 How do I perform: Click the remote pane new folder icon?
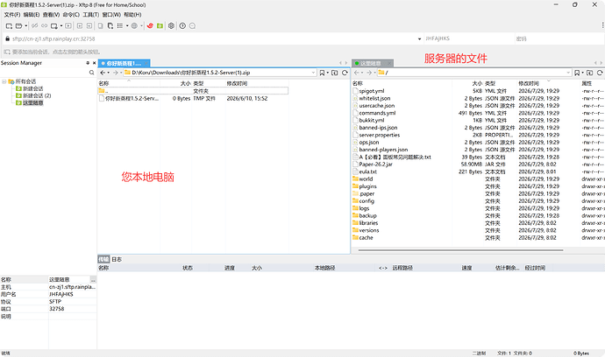click(x=589, y=73)
